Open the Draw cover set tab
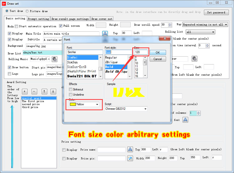This screenshot has width=234, height=173. click(x=102, y=19)
